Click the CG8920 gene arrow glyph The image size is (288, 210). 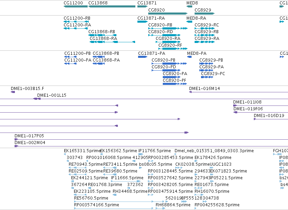click(x=168, y=14)
